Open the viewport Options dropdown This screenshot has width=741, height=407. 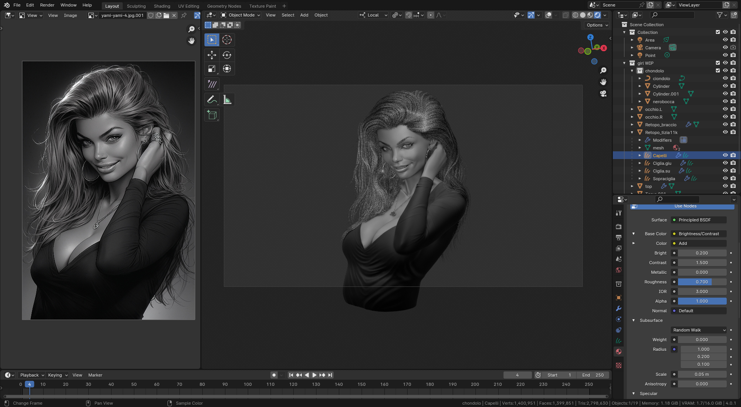coord(597,25)
